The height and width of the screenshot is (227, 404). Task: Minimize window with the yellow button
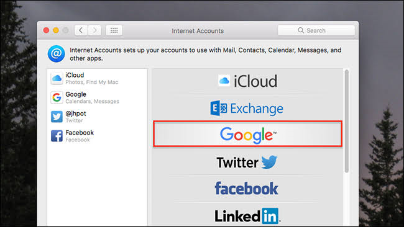tap(56, 30)
